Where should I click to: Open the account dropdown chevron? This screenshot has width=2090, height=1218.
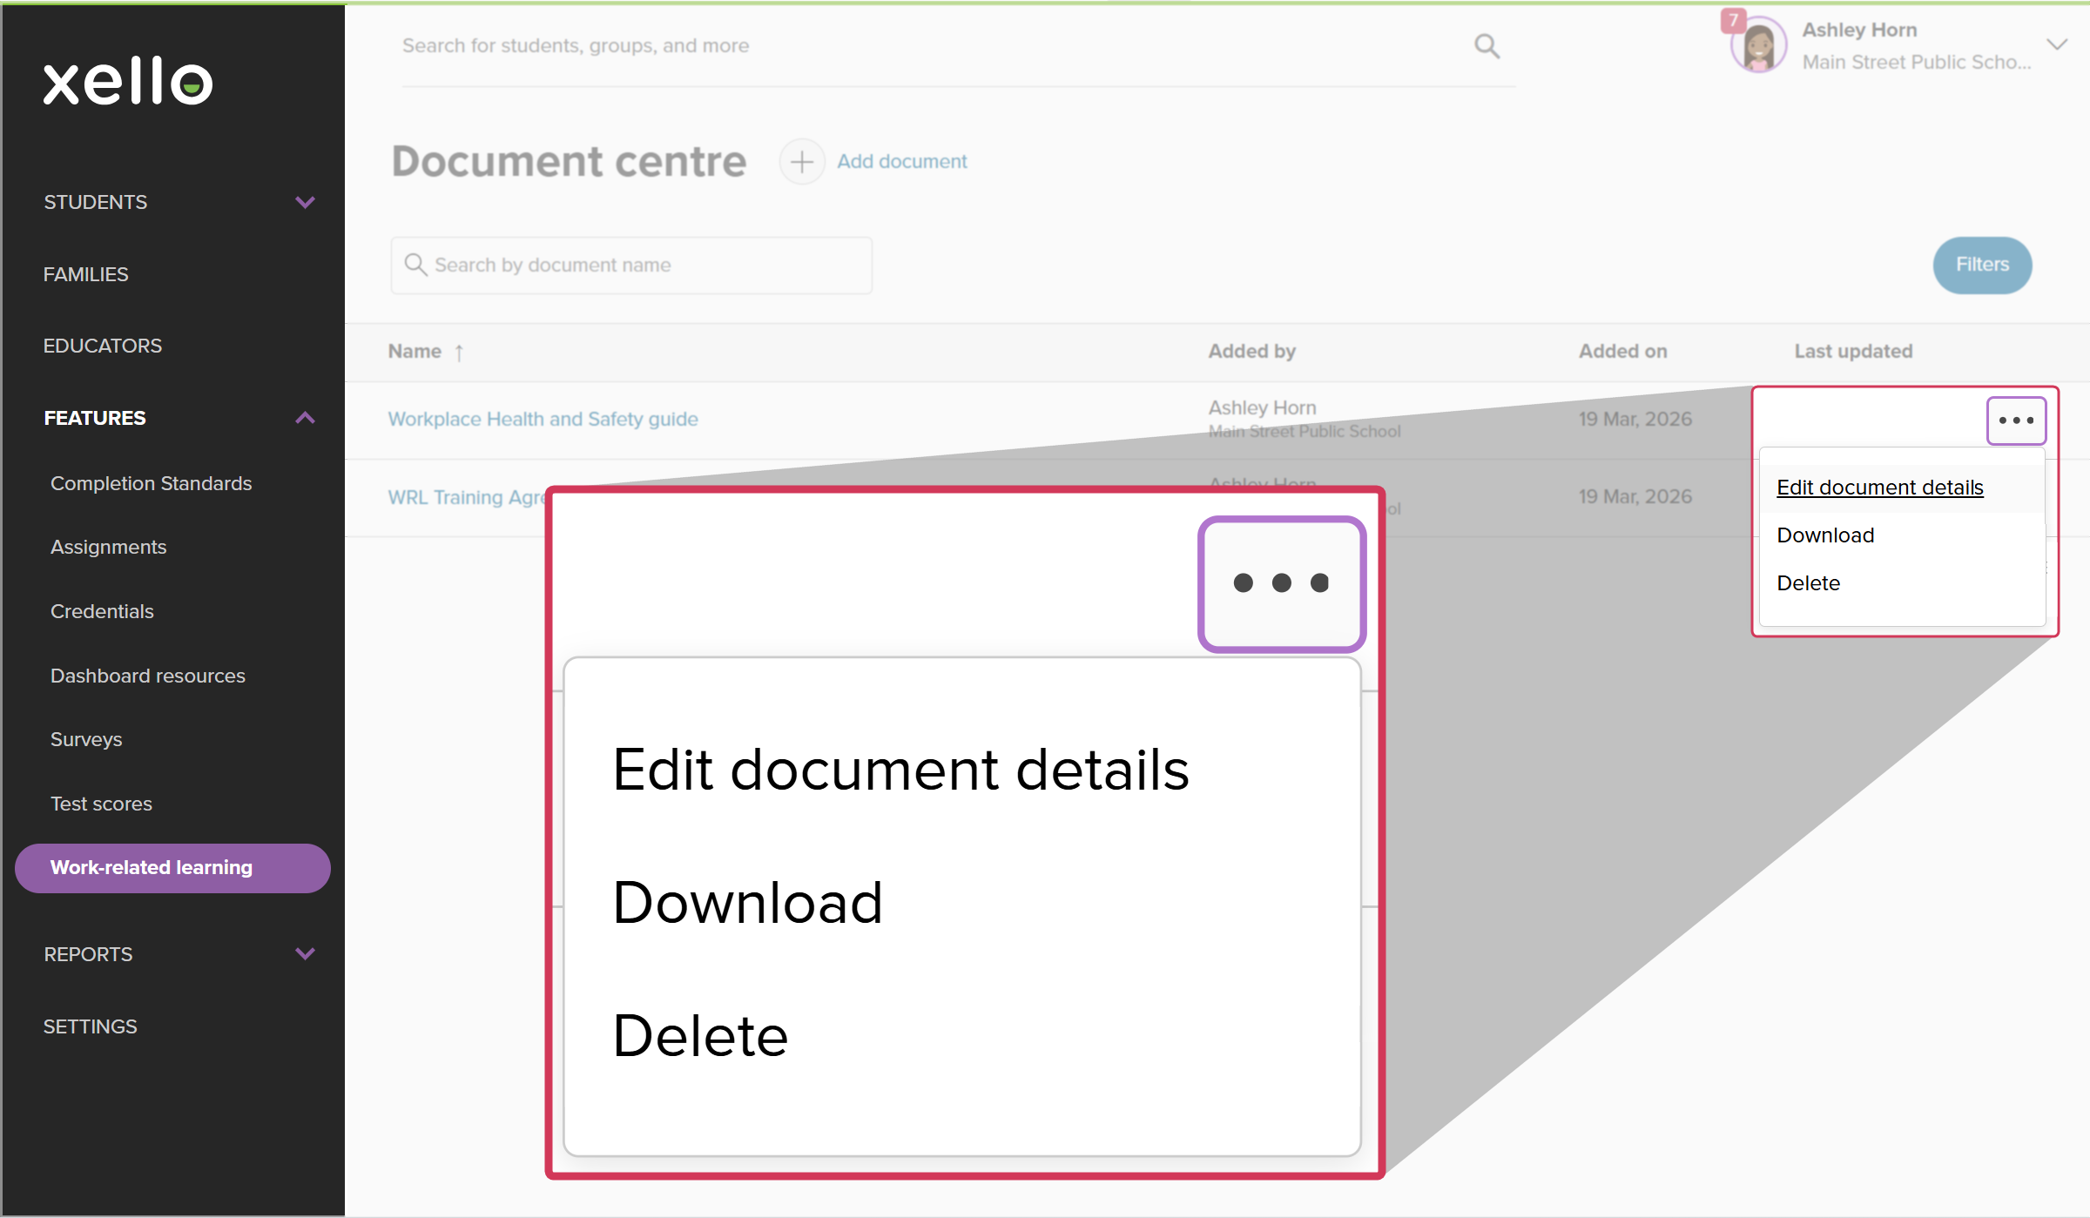tap(2056, 45)
